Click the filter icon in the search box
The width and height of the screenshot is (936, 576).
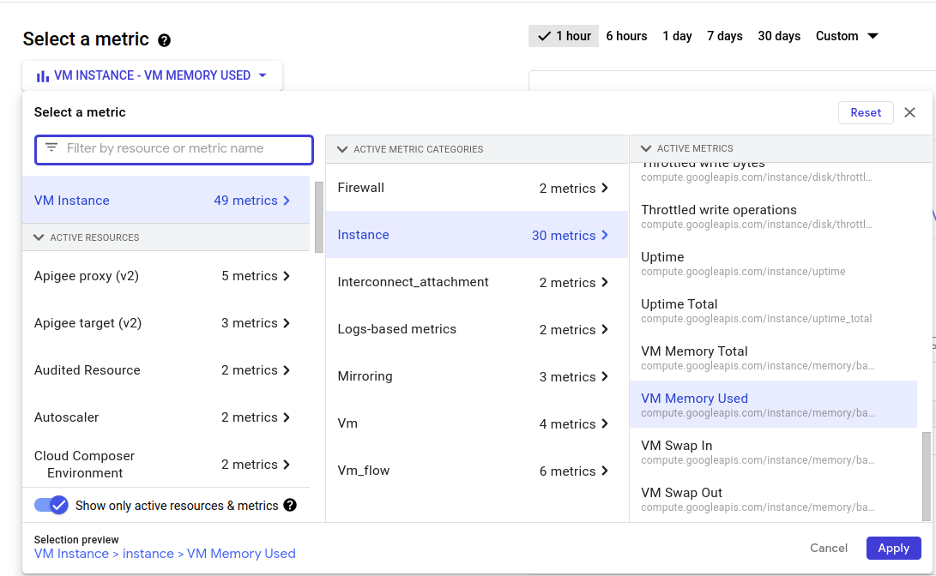pos(51,148)
